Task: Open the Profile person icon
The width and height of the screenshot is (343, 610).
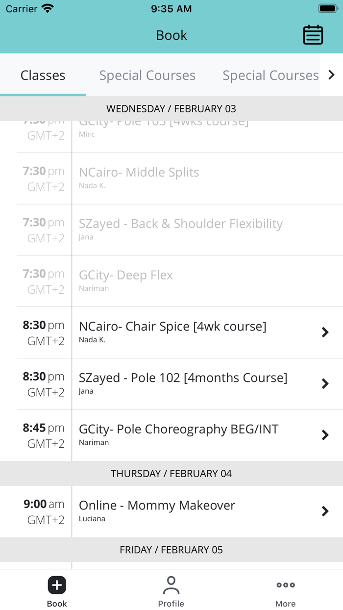Action: [171, 585]
